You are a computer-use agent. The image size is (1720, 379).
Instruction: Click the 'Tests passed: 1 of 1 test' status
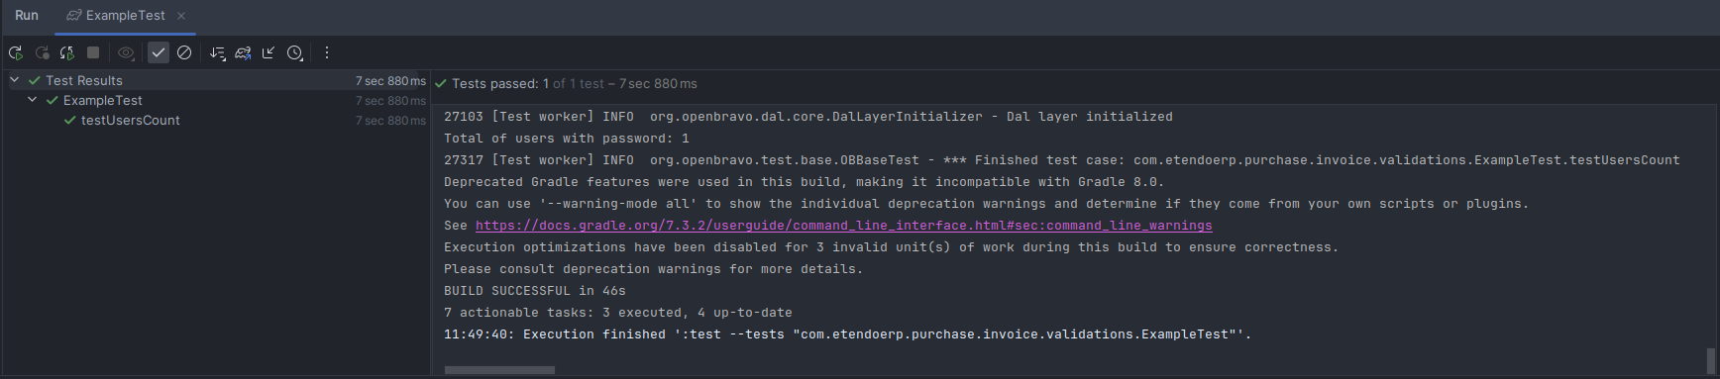[x=528, y=84]
